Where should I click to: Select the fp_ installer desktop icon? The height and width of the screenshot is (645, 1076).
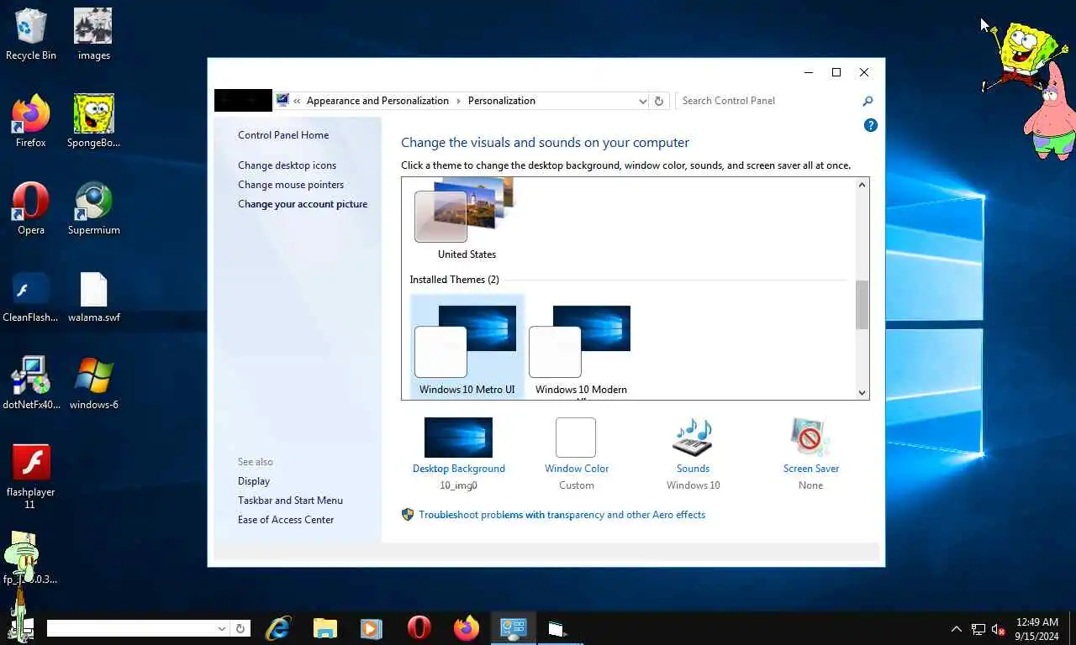[x=31, y=558]
